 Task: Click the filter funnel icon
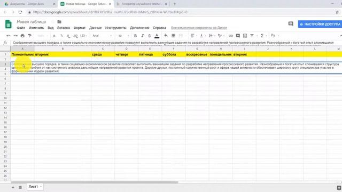tap(252, 36)
